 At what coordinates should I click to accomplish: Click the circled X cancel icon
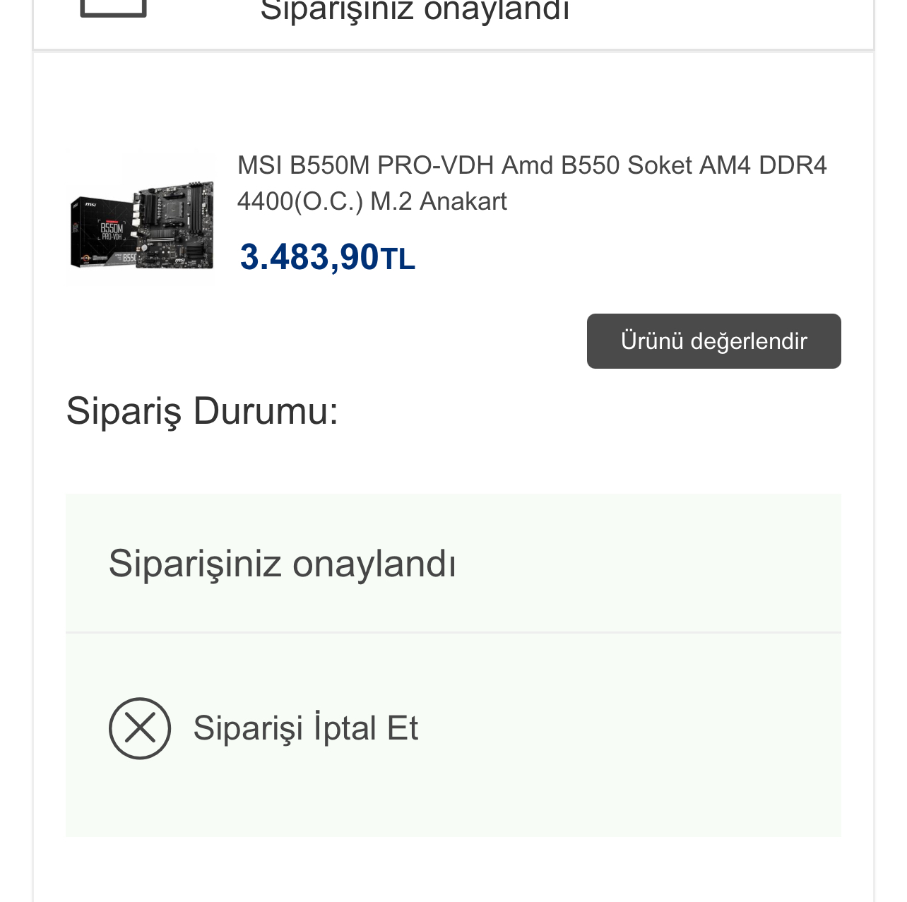pyautogui.click(x=140, y=728)
